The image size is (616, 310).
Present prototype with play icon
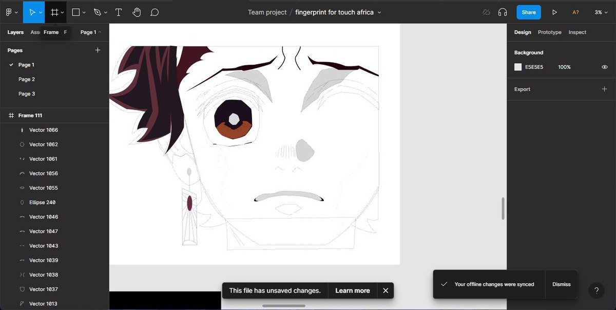[x=554, y=12]
